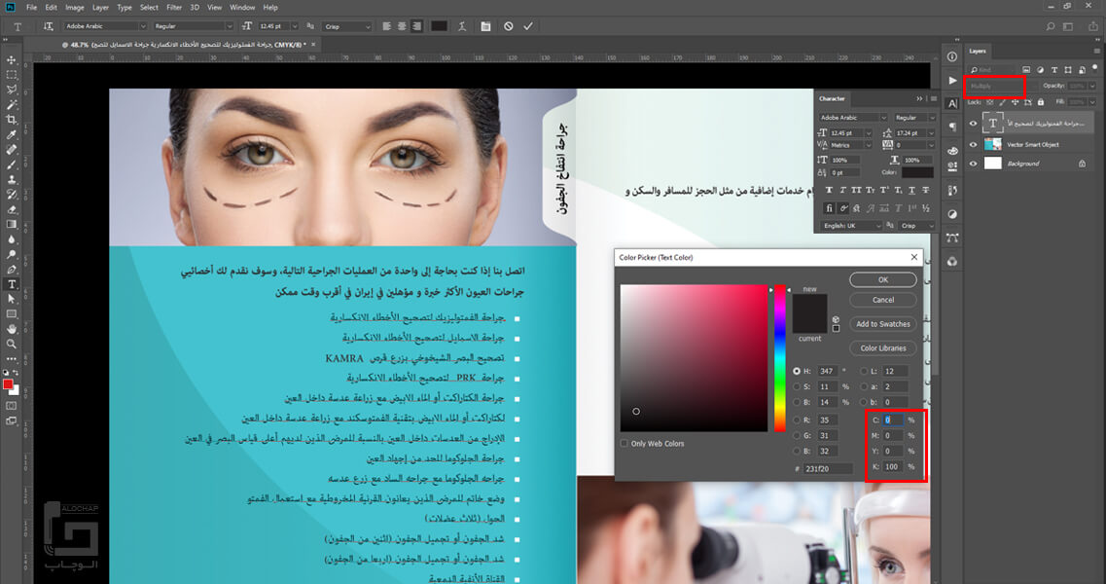The image size is (1106, 584).
Task: Click inside the color field gradient square
Action: pyautogui.click(x=694, y=359)
